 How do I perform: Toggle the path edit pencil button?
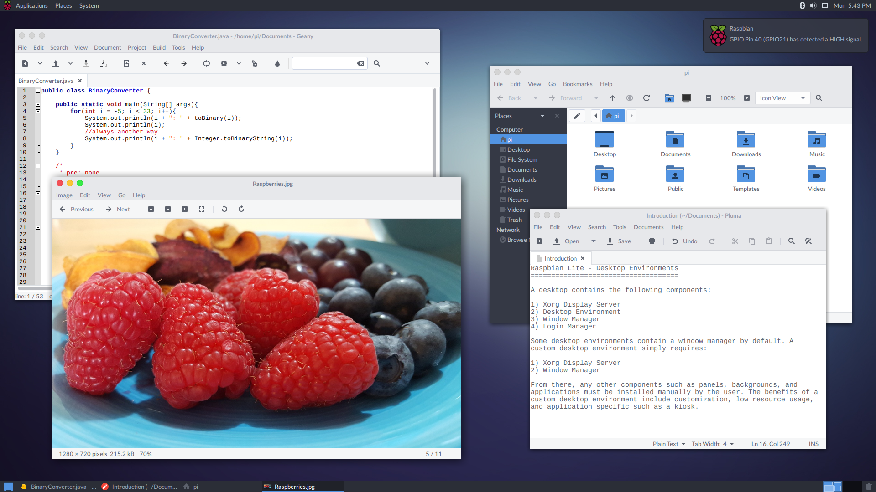[x=577, y=116]
